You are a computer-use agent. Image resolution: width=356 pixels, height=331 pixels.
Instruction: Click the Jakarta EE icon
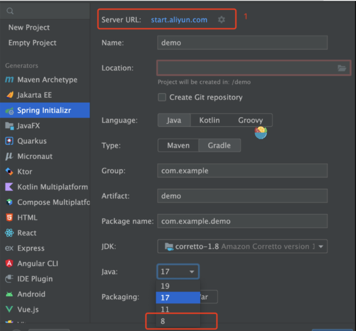tap(10, 95)
